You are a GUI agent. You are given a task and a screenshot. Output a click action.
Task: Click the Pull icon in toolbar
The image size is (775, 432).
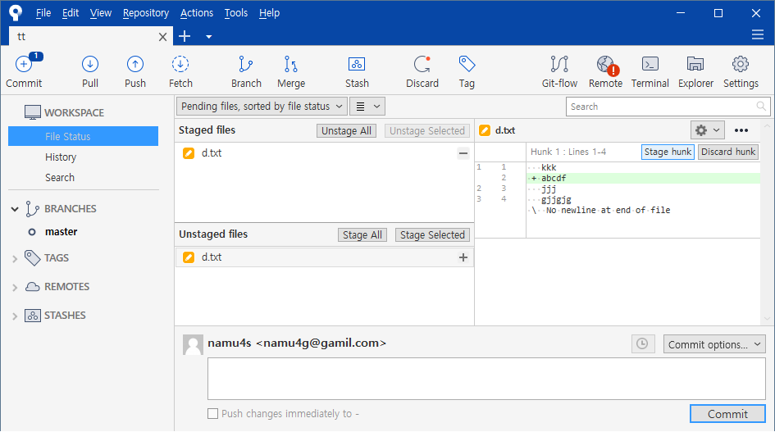pos(90,70)
